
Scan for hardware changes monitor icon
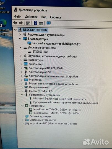[x=49, y=23]
